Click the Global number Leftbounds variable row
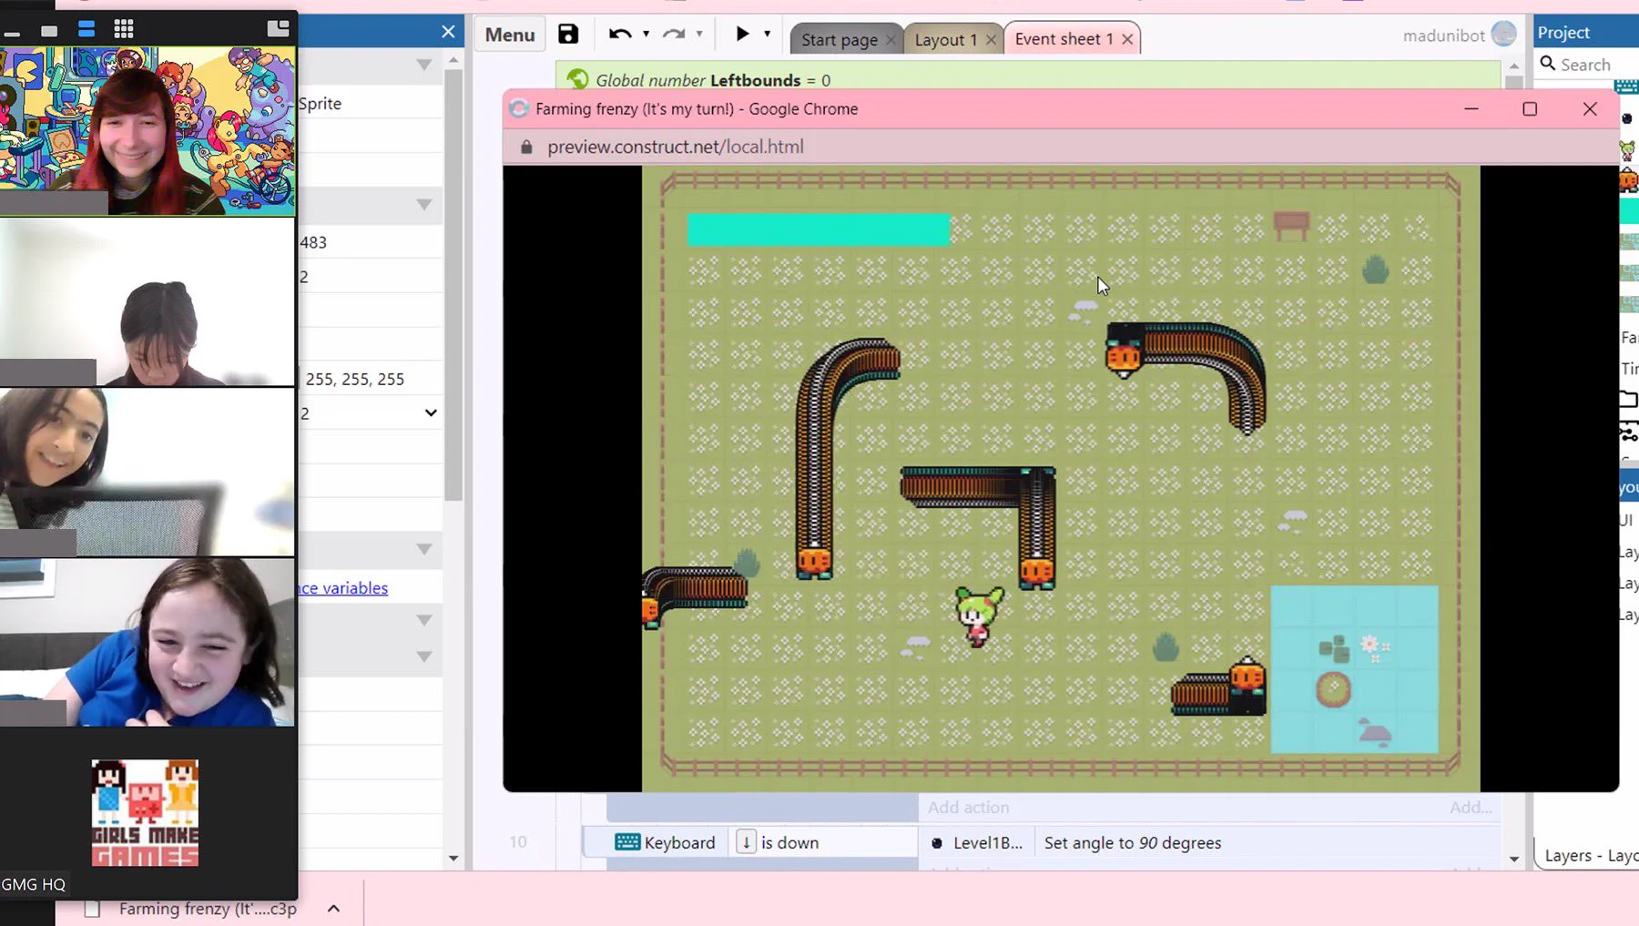 [x=1027, y=79]
